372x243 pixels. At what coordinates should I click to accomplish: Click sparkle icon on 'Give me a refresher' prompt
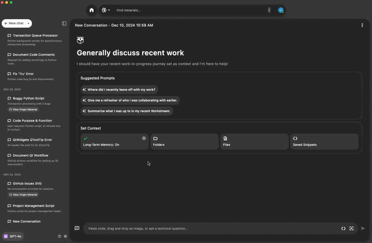84,100
